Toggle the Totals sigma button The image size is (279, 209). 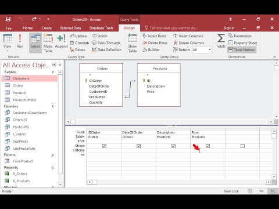point(221,41)
